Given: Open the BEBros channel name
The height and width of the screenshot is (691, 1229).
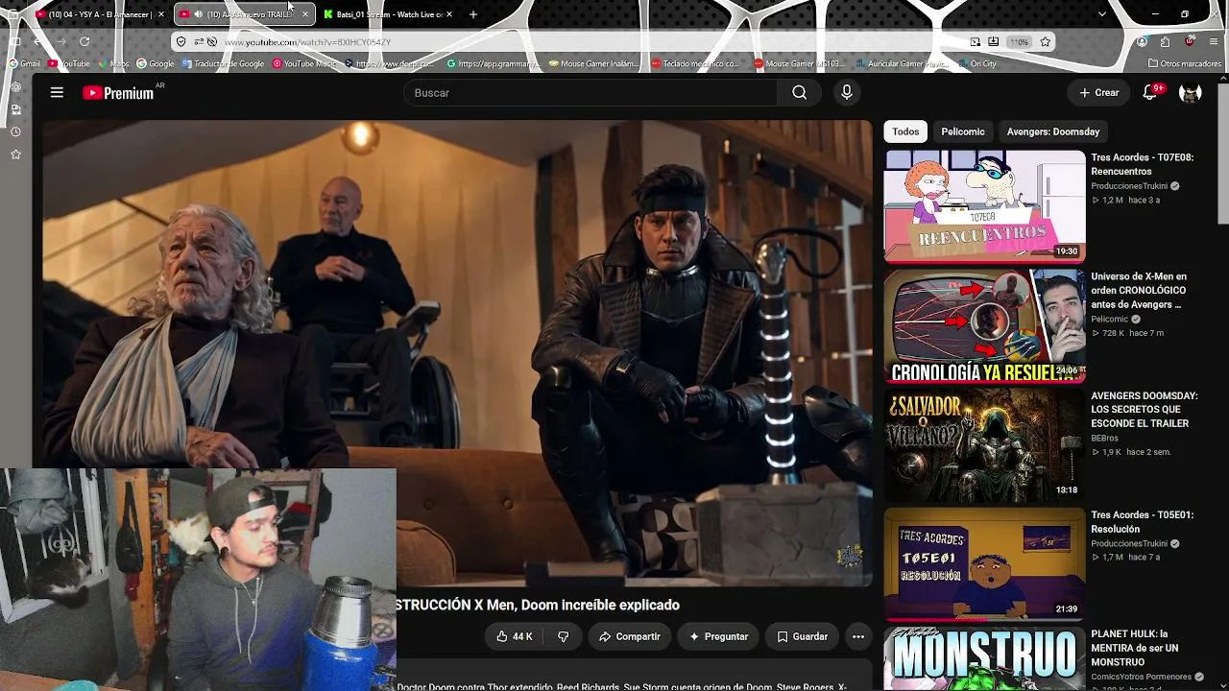Looking at the screenshot, I should point(1104,438).
